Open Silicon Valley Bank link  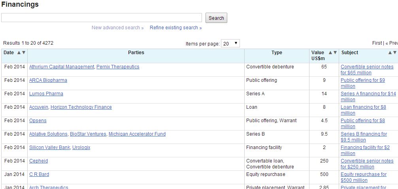[x=49, y=147]
